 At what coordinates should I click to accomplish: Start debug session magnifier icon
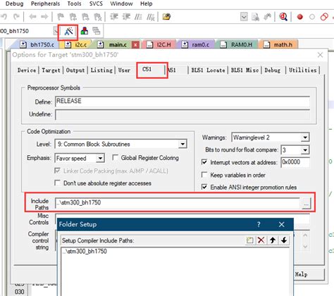coord(283,17)
